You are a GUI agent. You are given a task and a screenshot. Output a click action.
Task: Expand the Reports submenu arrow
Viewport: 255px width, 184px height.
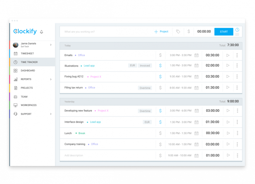coord(51,79)
